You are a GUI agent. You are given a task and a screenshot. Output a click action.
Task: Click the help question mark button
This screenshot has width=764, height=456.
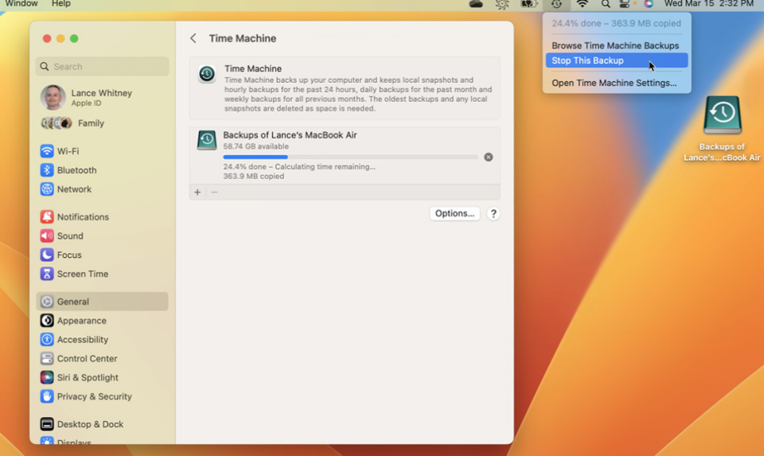click(493, 213)
